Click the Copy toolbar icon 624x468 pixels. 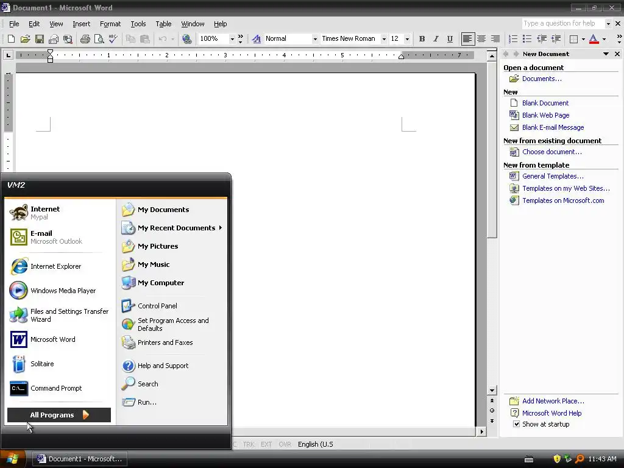(130, 38)
